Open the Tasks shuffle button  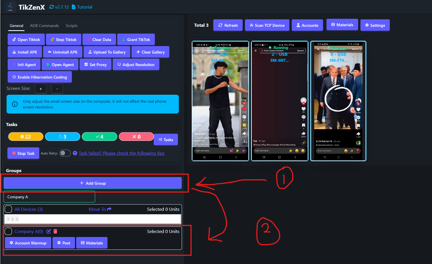(166, 140)
